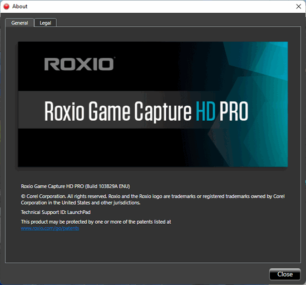Click the Corel Corporation copyright text
Image resolution: width=306 pixels, height=285 pixels.
click(x=153, y=199)
